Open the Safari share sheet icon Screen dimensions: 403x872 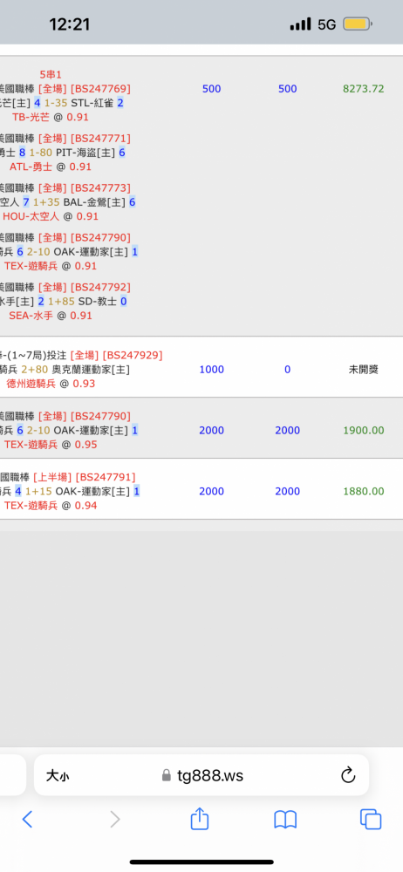pyautogui.click(x=199, y=818)
